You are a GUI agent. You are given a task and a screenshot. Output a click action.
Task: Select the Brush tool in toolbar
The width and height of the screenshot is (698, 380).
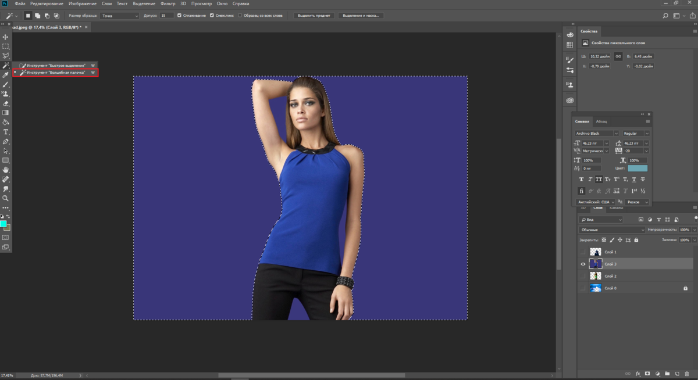pos(6,84)
